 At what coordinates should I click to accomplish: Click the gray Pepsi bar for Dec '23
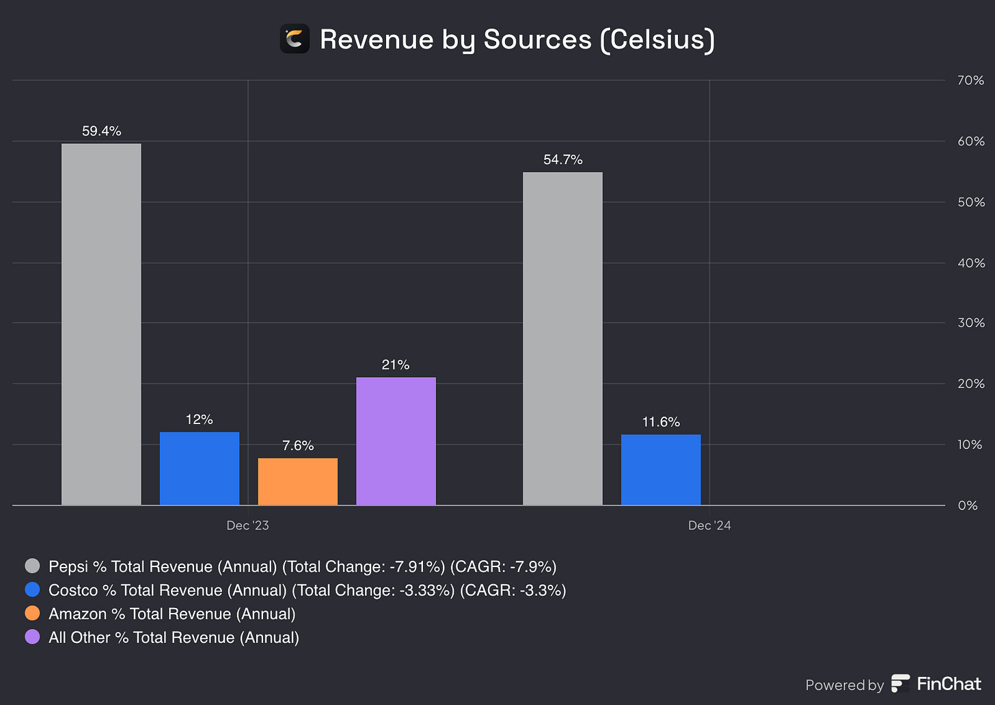[101, 324]
